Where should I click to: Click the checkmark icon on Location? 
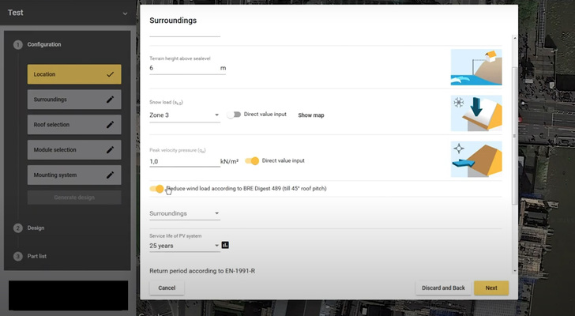tap(111, 74)
